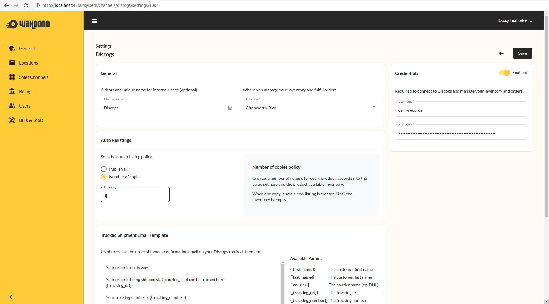This screenshot has height=304, width=549.
Task: Click the Channel name input field
Action: point(169,107)
